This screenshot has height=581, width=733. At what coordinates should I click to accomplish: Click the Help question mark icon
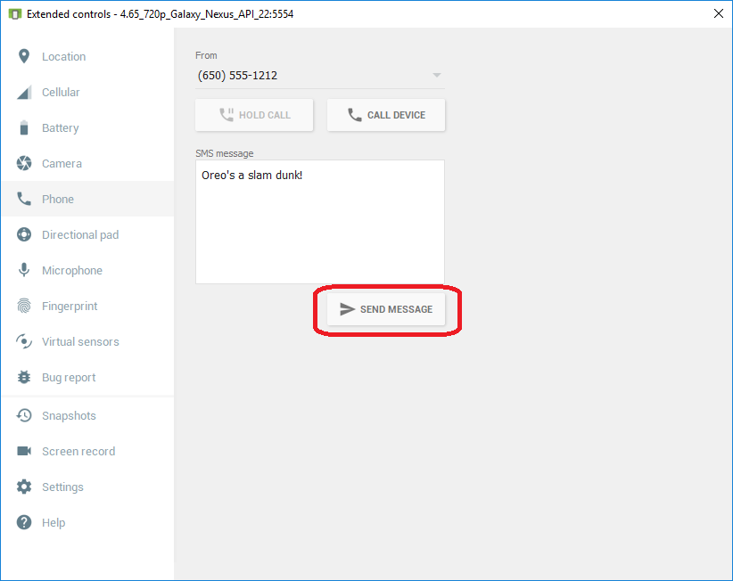[x=24, y=523]
